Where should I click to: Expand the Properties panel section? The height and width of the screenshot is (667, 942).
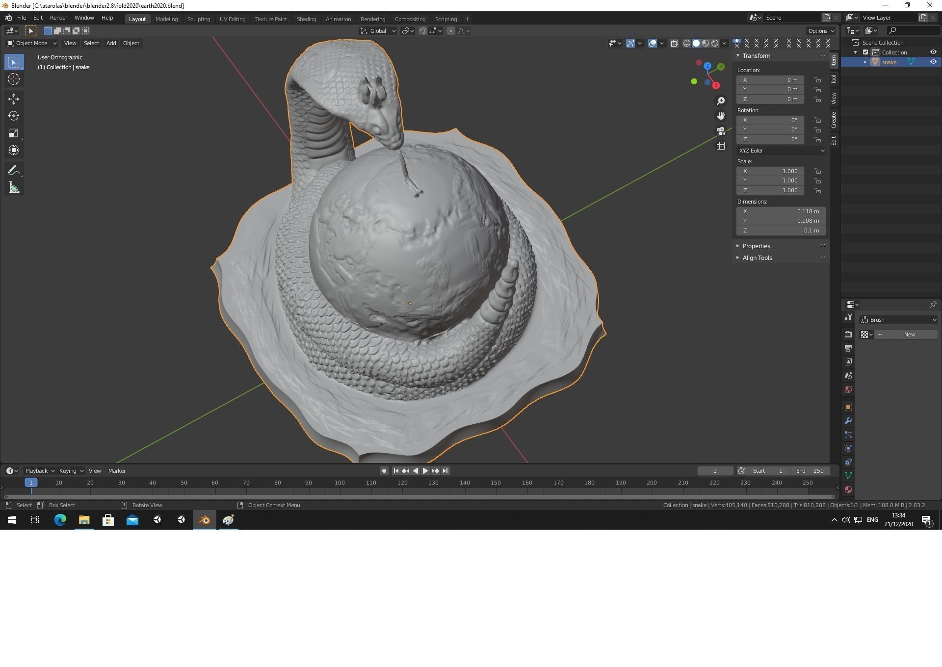pyautogui.click(x=756, y=246)
